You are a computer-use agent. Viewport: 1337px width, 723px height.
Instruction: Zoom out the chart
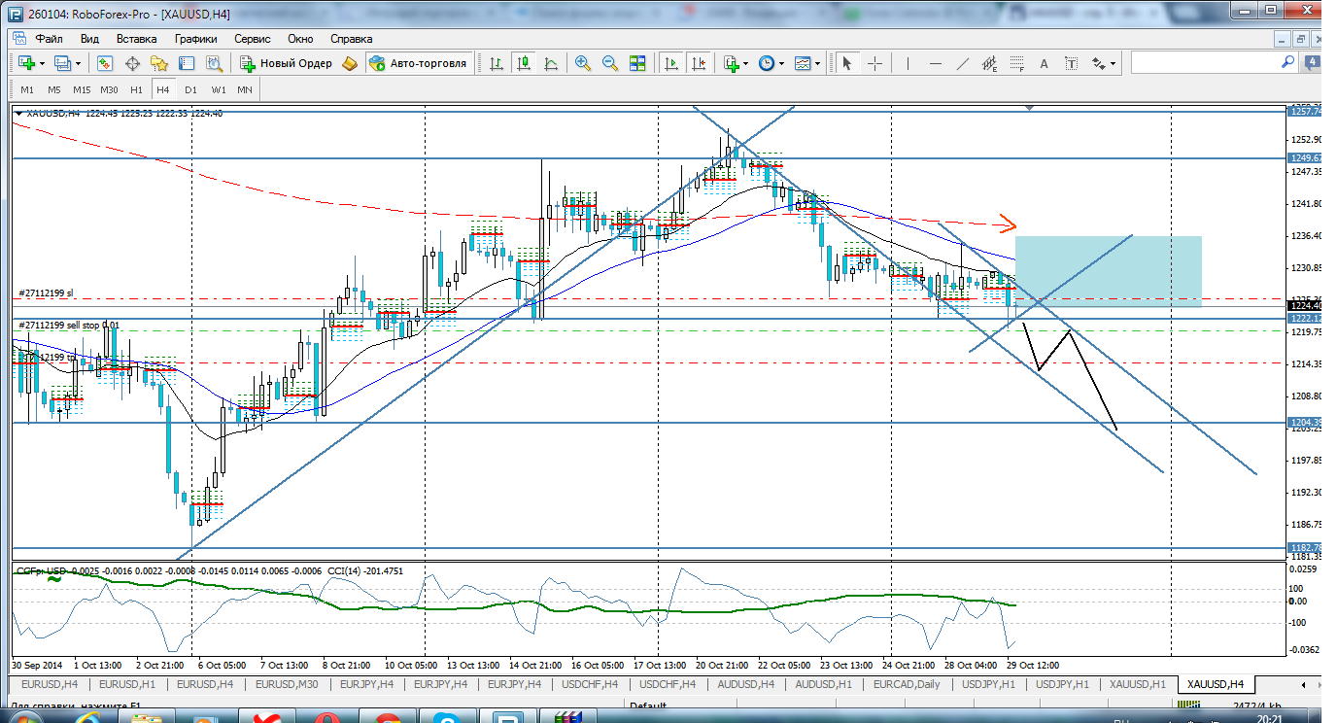click(x=610, y=63)
